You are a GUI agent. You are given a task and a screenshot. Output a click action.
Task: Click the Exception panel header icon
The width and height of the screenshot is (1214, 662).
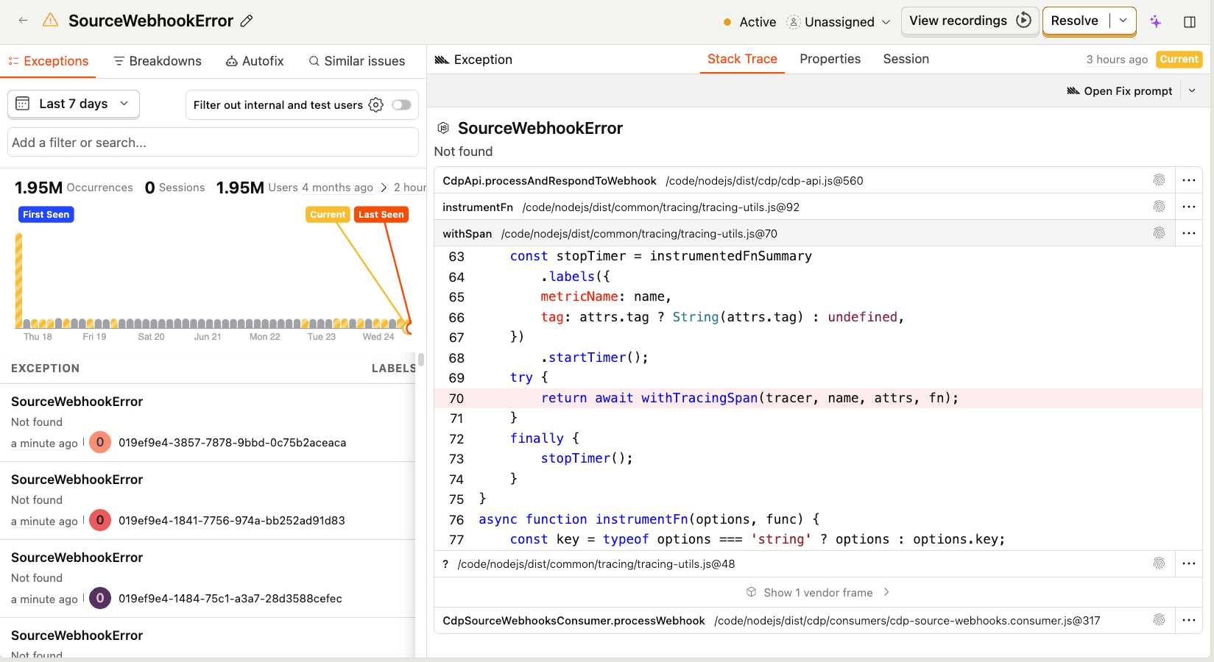point(442,60)
